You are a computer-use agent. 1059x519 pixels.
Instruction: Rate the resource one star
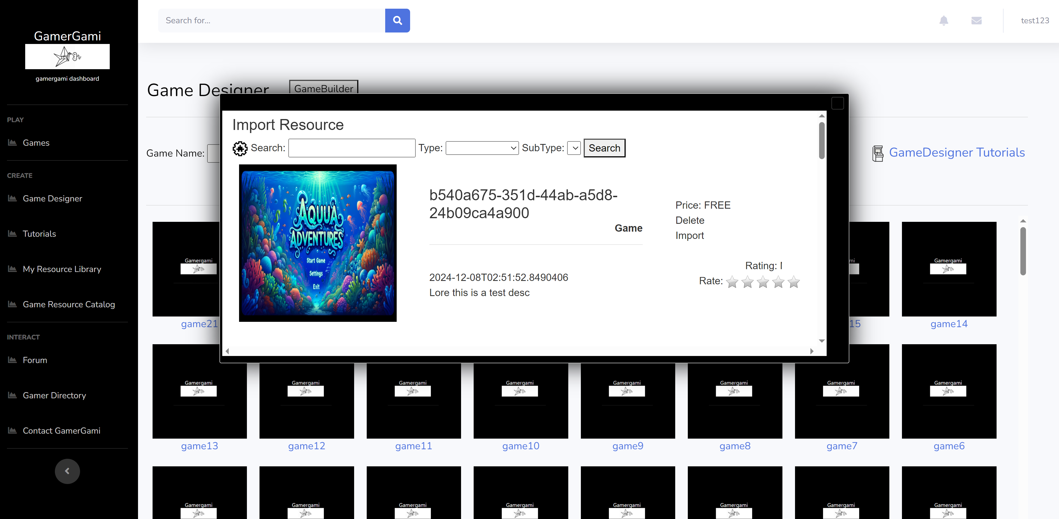732,282
